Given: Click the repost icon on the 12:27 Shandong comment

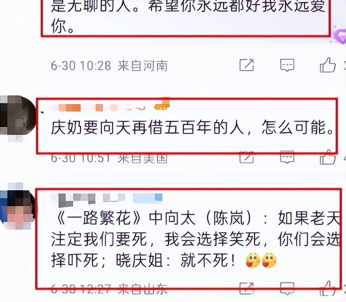Looking at the screenshot, I should 246,288.
